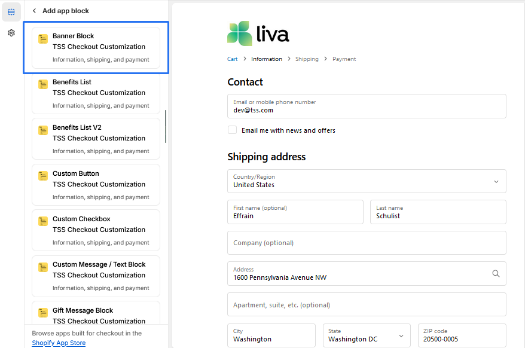Click the Custom Button app icon

pos(43,176)
